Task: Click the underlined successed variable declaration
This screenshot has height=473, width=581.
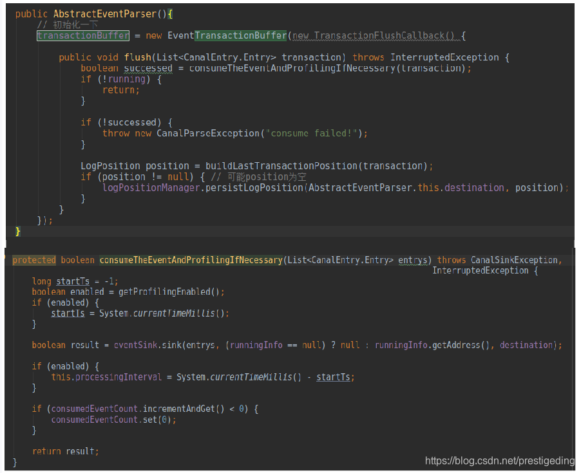Action: [x=148, y=68]
